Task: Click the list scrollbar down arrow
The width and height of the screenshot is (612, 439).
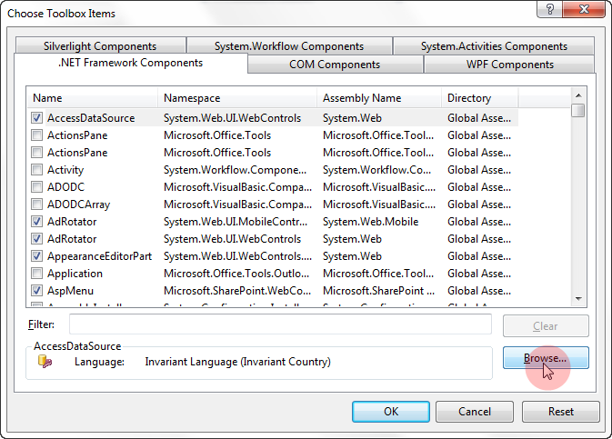Action: 578,299
